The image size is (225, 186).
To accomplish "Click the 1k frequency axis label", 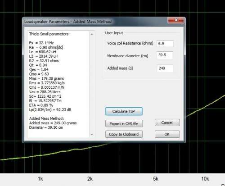I will (40, 179).
